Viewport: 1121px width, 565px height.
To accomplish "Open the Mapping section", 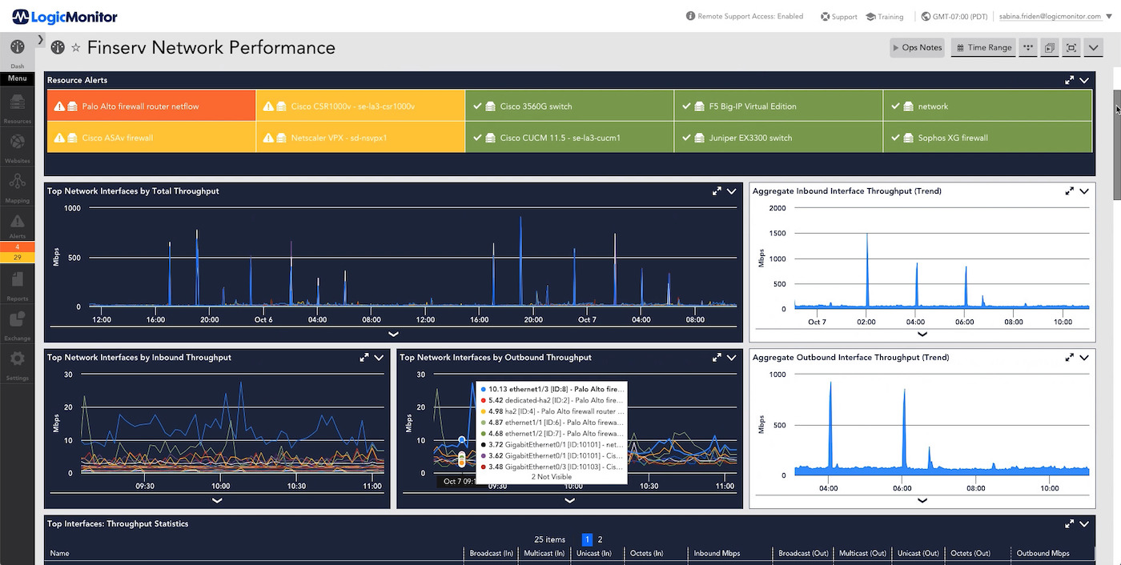I will 17,186.
